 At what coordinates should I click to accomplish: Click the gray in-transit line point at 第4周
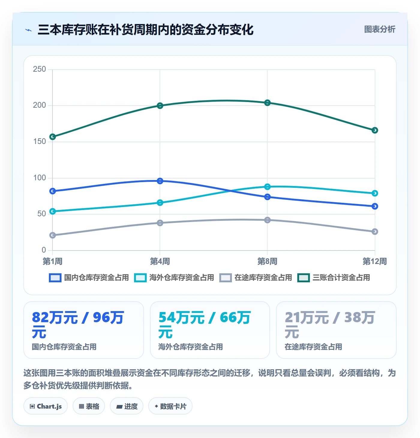point(160,223)
